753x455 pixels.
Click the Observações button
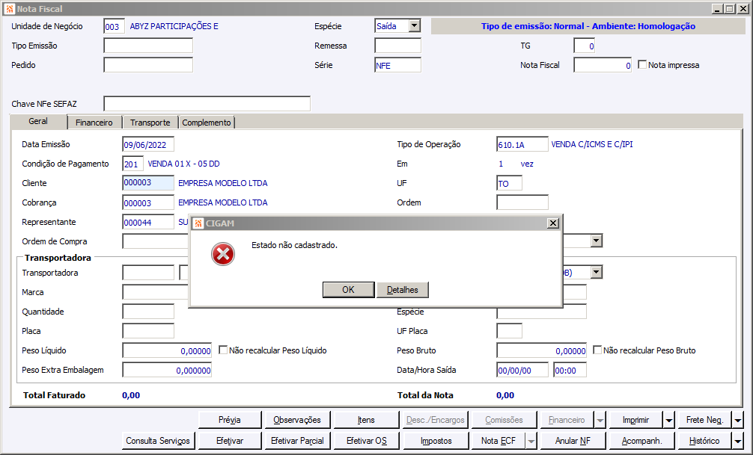coord(297,420)
